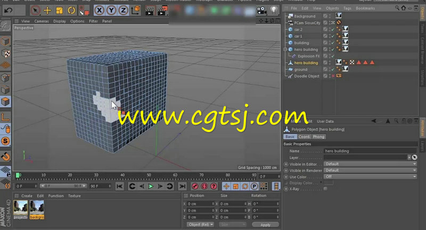Viewport: 426px width, 230px height.
Task: Toggle layer checkbox for Background object
Action: pyautogui.click(x=325, y=16)
